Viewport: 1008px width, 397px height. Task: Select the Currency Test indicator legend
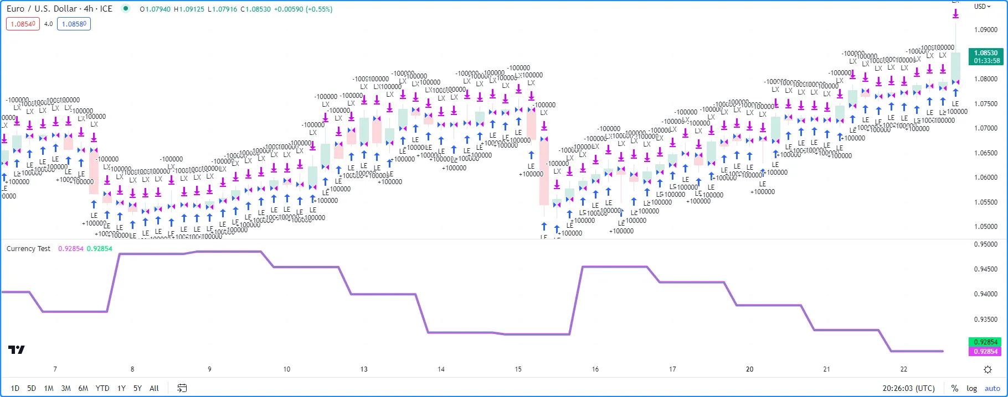tap(28, 249)
